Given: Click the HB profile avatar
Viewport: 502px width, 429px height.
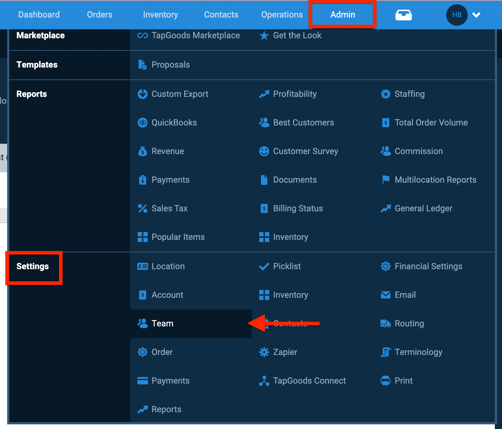Looking at the screenshot, I should pos(457,15).
